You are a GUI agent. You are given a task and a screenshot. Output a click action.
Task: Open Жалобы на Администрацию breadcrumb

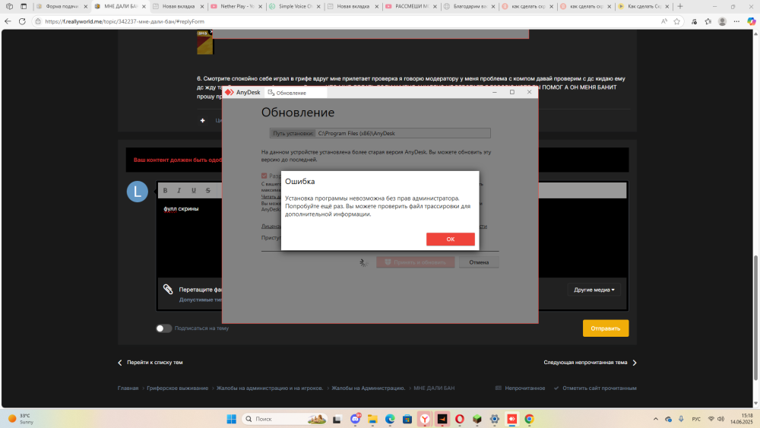[369, 388]
